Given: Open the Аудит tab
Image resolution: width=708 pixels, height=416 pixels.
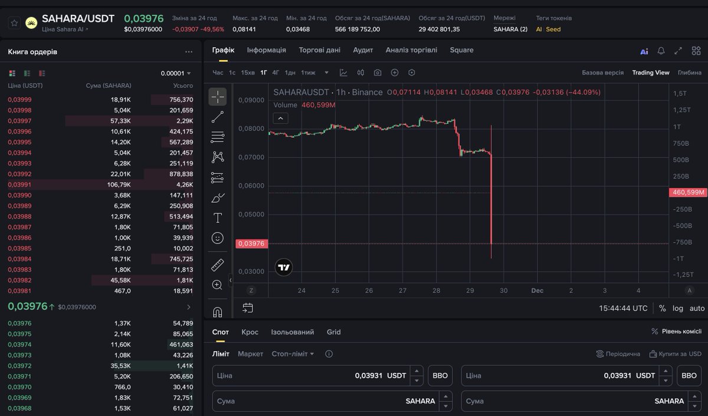Looking at the screenshot, I should click(x=363, y=50).
